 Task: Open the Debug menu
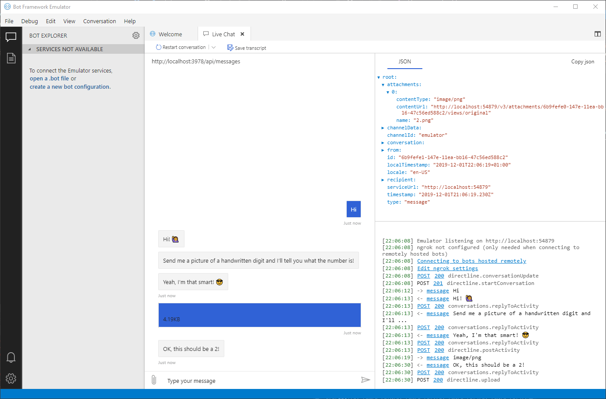pos(30,21)
